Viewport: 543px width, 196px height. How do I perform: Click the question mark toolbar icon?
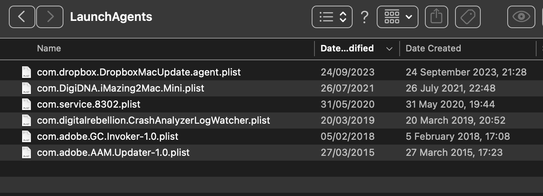pyautogui.click(x=364, y=17)
